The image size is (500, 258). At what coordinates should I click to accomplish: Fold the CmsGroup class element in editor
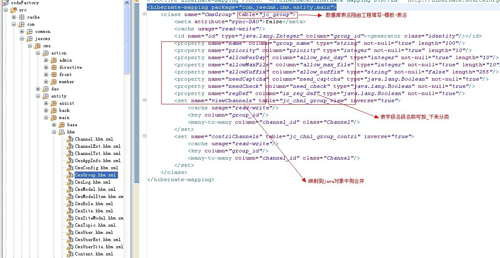coord(144,14)
